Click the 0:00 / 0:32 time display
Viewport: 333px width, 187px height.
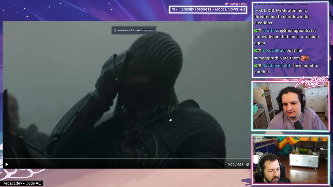tap(235, 164)
